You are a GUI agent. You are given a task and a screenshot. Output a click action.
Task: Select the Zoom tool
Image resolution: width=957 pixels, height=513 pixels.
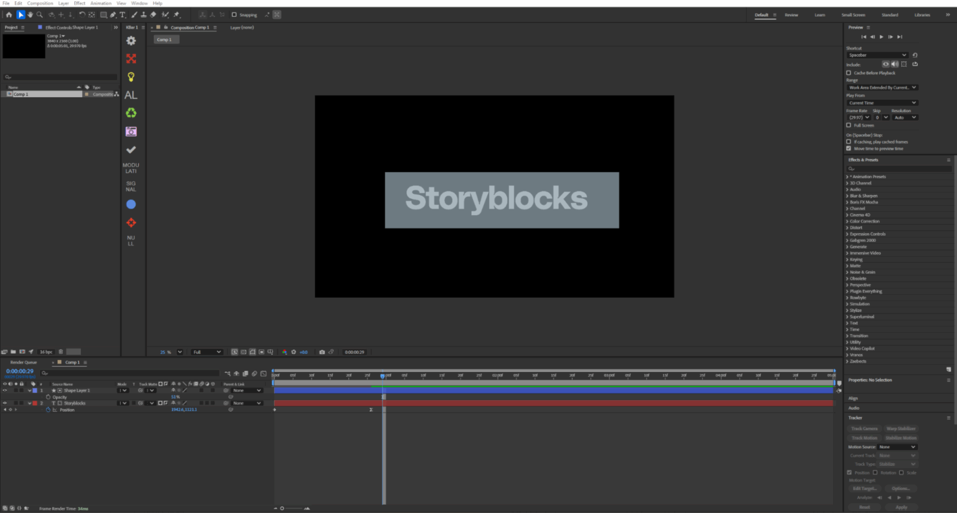(x=39, y=14)
